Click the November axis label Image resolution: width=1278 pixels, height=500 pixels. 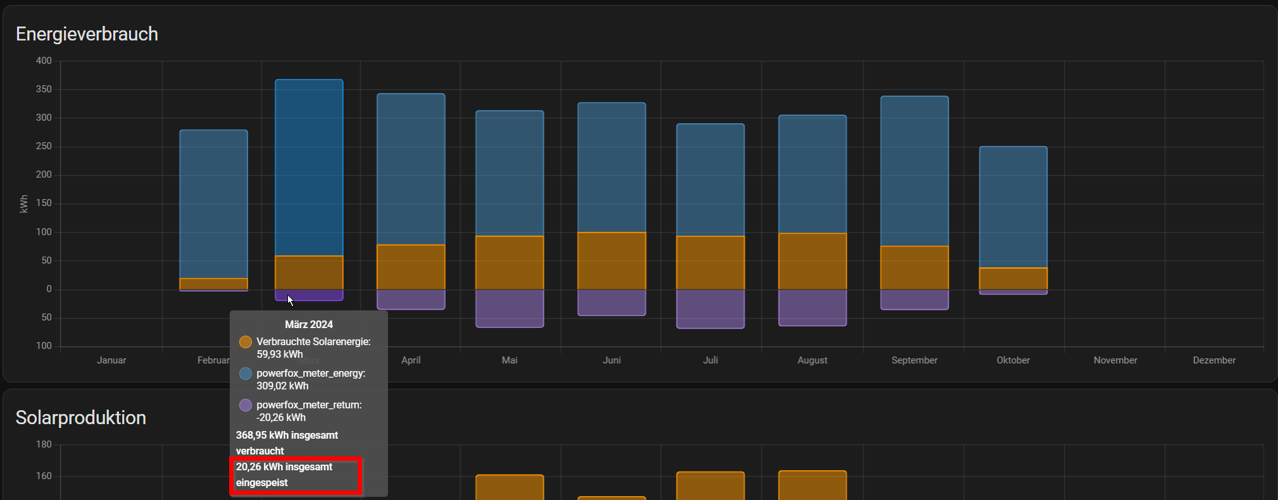pyautogui.click(x=1115, y=360)
